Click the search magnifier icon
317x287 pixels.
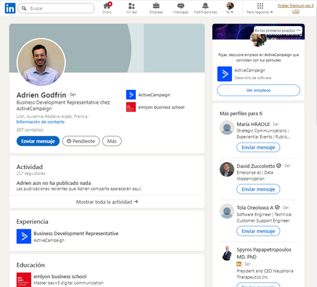coord(24,8)
